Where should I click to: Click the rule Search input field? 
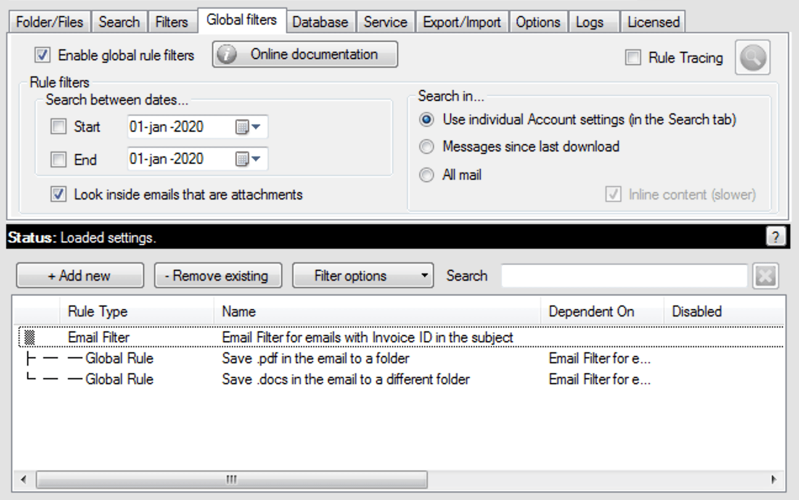pyautogui.click(x=624, y=276)
